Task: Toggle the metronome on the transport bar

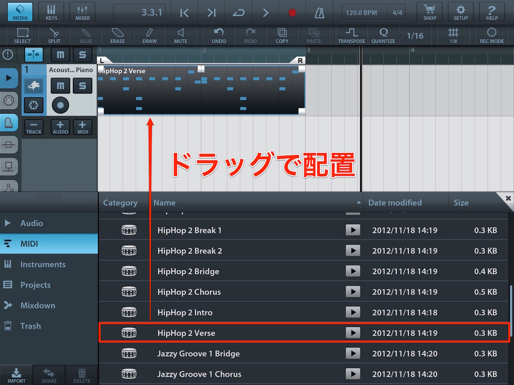Action: [x=320, y=13]
